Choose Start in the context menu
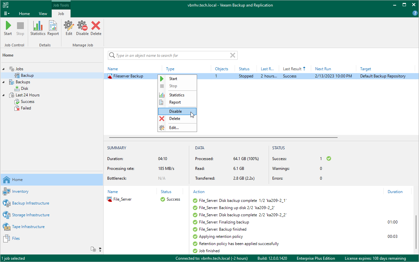The image size is (419, 262). [x=177, y=79]
